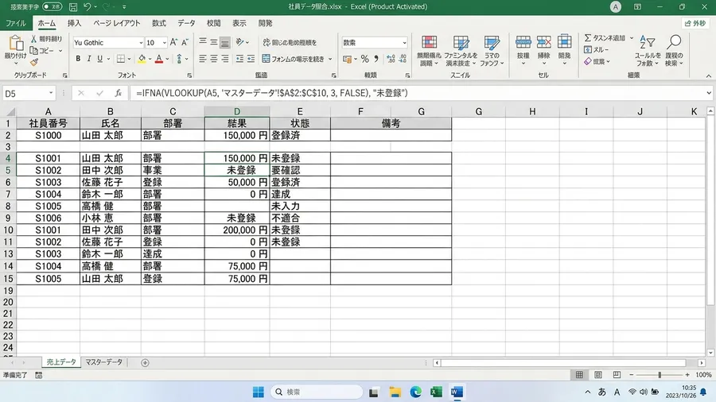716x402 pixels.
Task: Open the number format dropdown
Action: tap(405, 42)
